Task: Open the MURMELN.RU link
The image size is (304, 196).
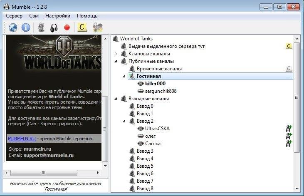Action: (x=22, y=139)
